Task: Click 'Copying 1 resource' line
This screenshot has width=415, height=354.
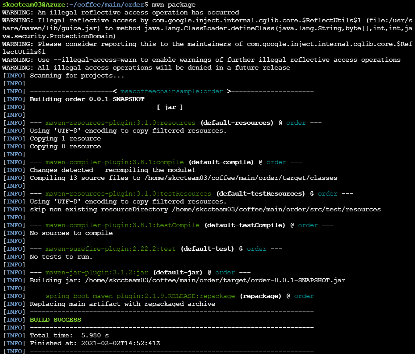Action: tap(65, 139)
